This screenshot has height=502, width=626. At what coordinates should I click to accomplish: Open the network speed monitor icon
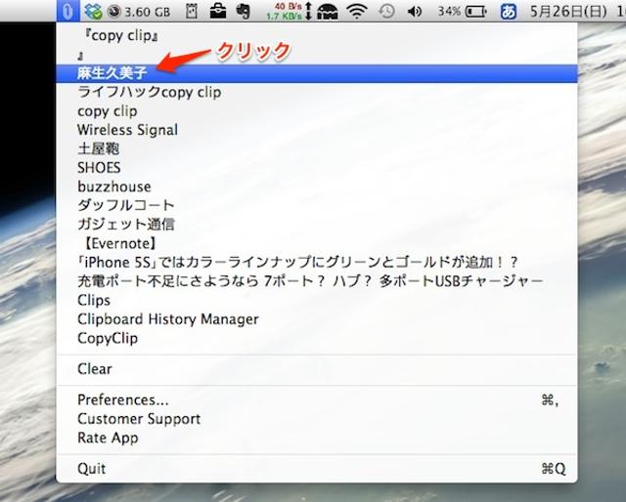point(290,11)
